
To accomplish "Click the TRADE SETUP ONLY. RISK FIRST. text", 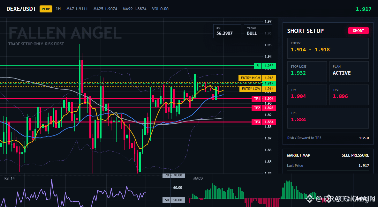I will coord(36,44).
